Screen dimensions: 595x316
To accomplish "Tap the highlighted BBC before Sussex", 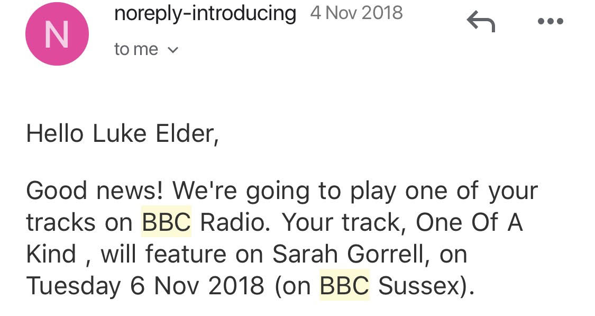I will coord(344,286).
